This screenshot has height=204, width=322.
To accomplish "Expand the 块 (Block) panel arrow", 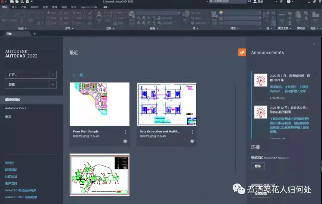I will pyautogui.click(x=197, y=28).
